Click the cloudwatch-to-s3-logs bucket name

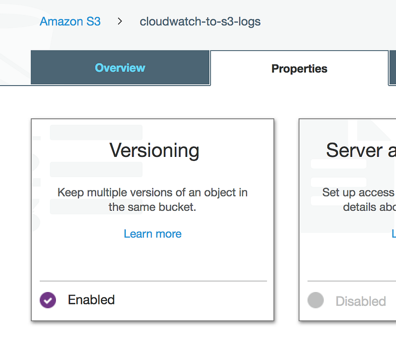point(200,22)
